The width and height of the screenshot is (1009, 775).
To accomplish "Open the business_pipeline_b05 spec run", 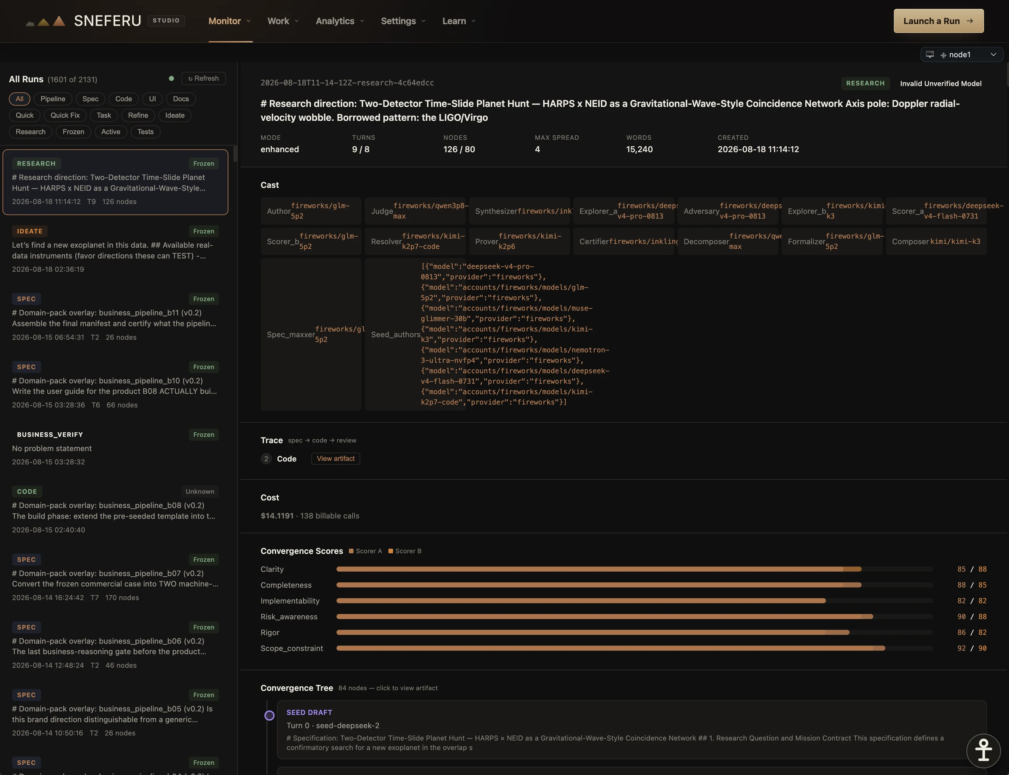I will tap(115, 714).
